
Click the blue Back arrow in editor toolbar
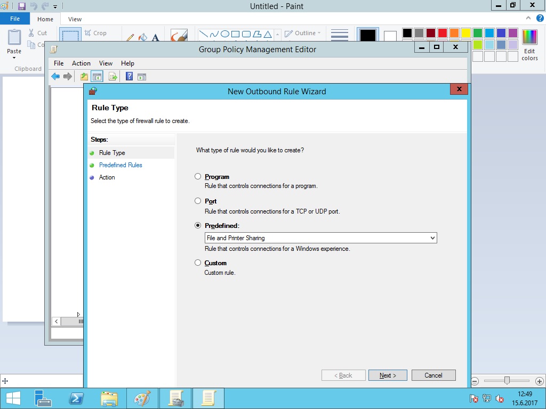[x=55, y=77]
